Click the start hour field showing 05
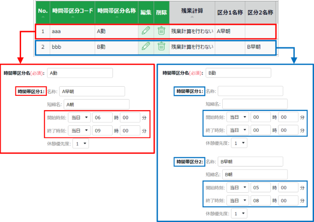 click(261, 188)
